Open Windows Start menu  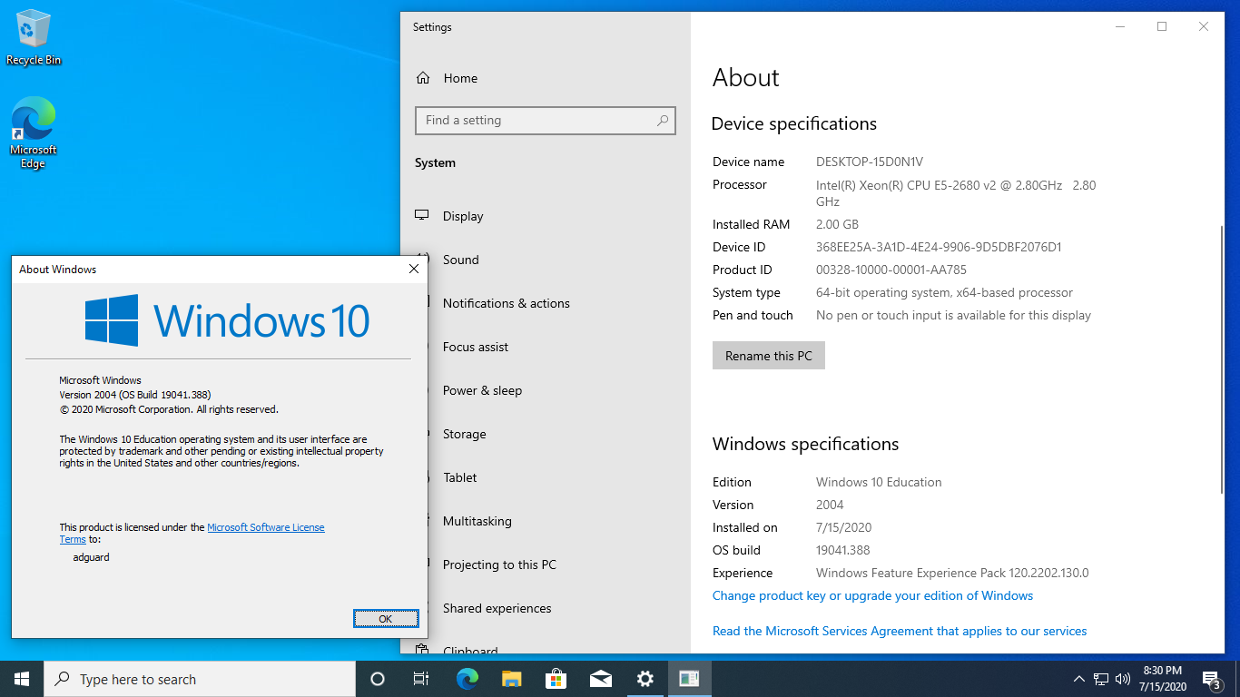[22, 679]
